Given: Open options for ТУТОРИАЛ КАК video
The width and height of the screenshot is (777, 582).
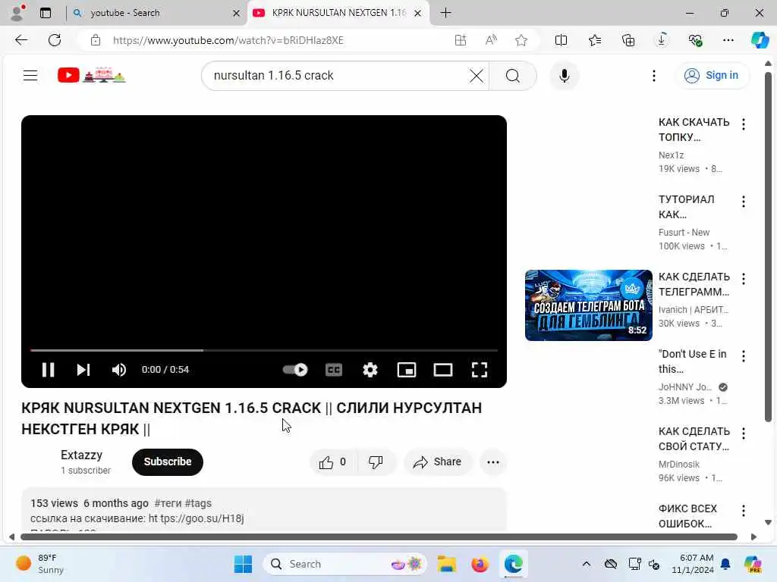Looking at the screenshot, I should coord(744,202).
